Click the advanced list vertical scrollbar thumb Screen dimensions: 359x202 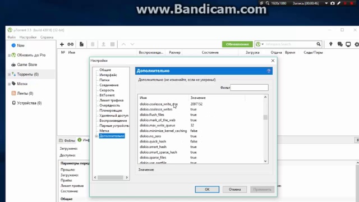click(265, 117)
